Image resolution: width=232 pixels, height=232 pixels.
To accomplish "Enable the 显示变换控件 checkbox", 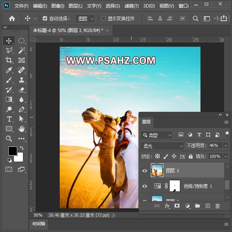I will (103, 18).
